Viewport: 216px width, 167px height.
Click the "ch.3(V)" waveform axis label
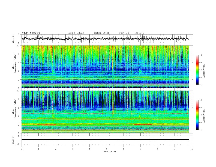(13, 140)
